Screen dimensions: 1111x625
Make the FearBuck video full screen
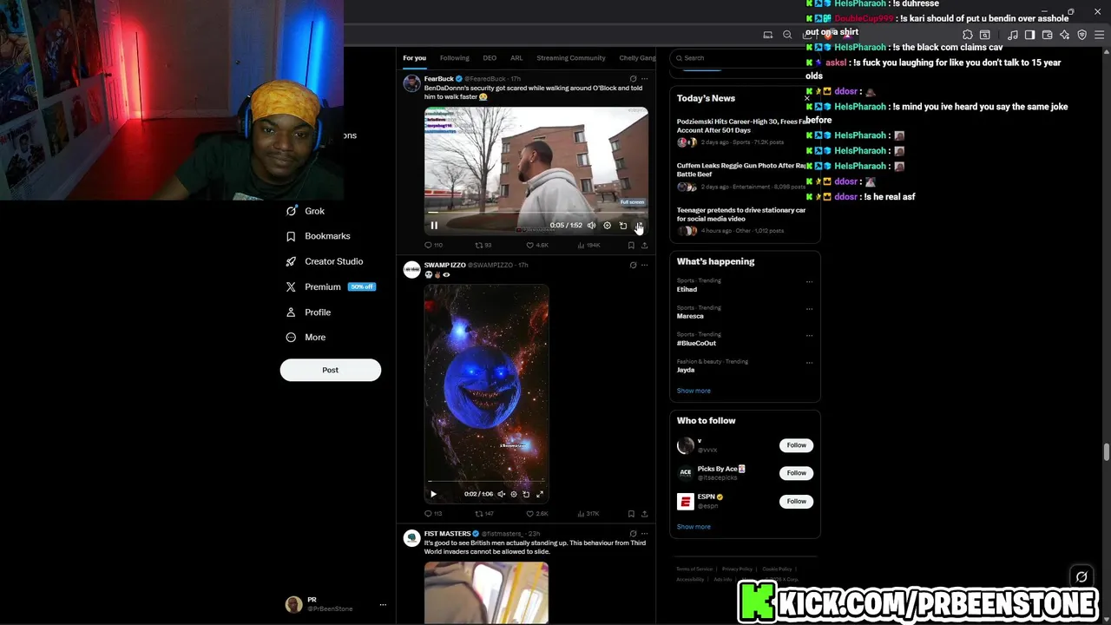pos(638,226)
